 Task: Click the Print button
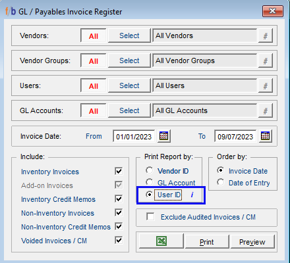(x=206, y=241)
